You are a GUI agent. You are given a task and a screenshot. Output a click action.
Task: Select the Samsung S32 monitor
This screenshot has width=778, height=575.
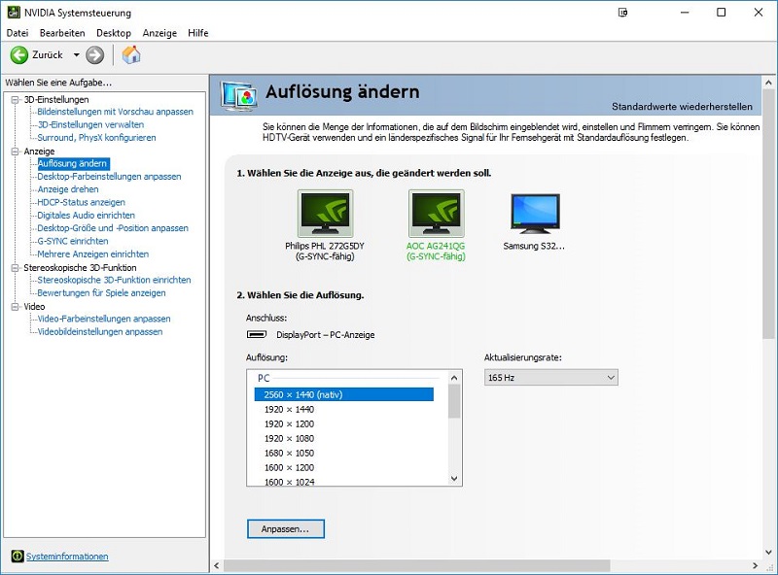click(534, 221)
